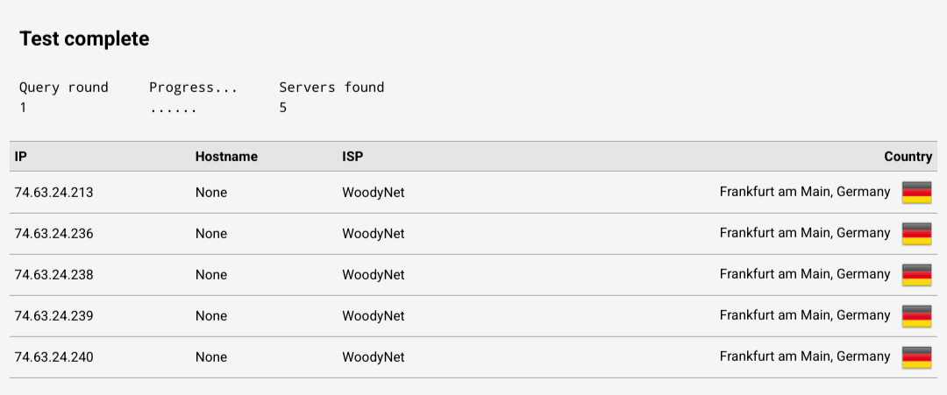Click the Country column header
Image resolution: width=947 pixels, height=395 pixels.
pos(908,157)
